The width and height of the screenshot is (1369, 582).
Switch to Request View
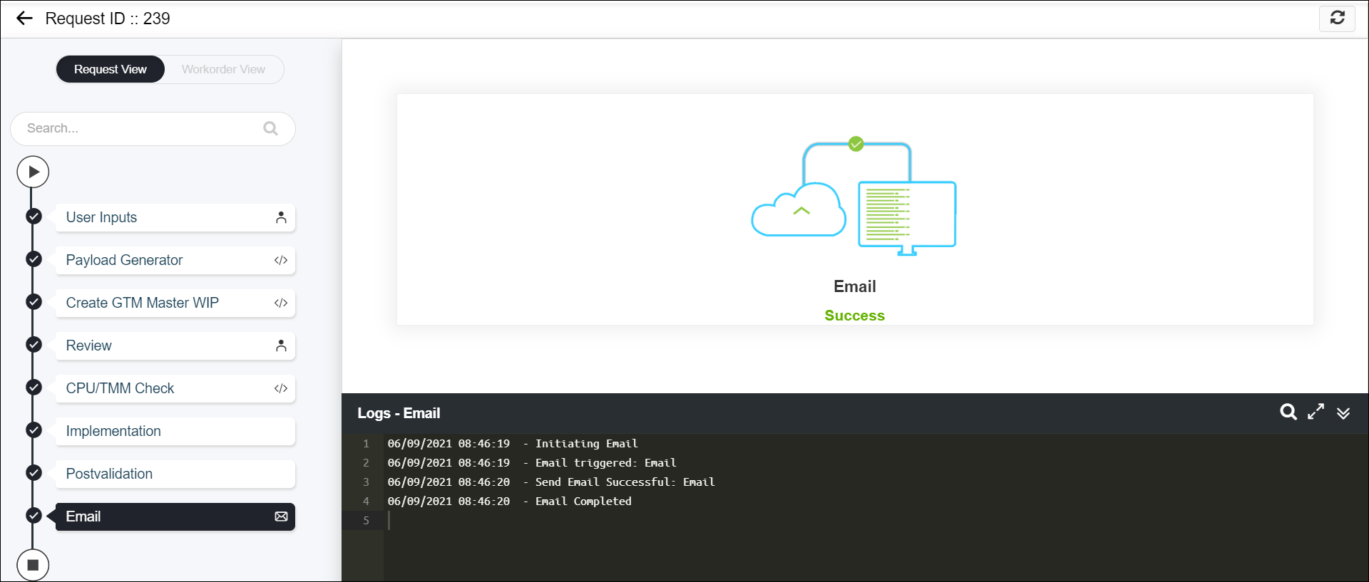111,69
